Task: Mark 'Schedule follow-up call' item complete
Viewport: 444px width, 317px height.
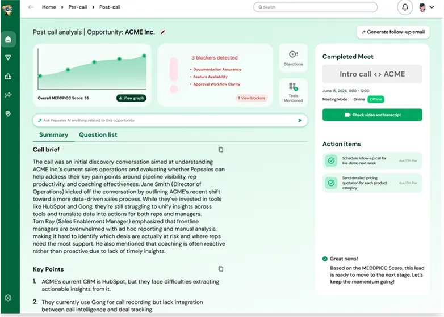Action: (x=331, y=160)
